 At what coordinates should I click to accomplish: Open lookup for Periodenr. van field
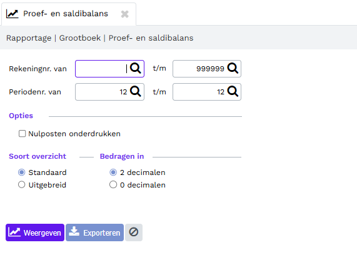pos(136,91)
